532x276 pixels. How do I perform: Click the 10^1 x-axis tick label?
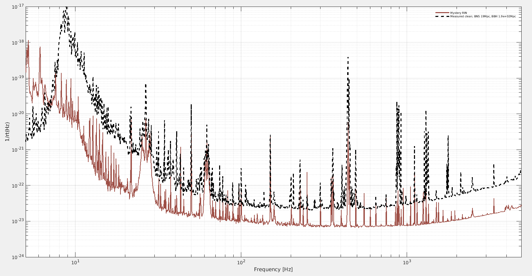coord(75,262)
